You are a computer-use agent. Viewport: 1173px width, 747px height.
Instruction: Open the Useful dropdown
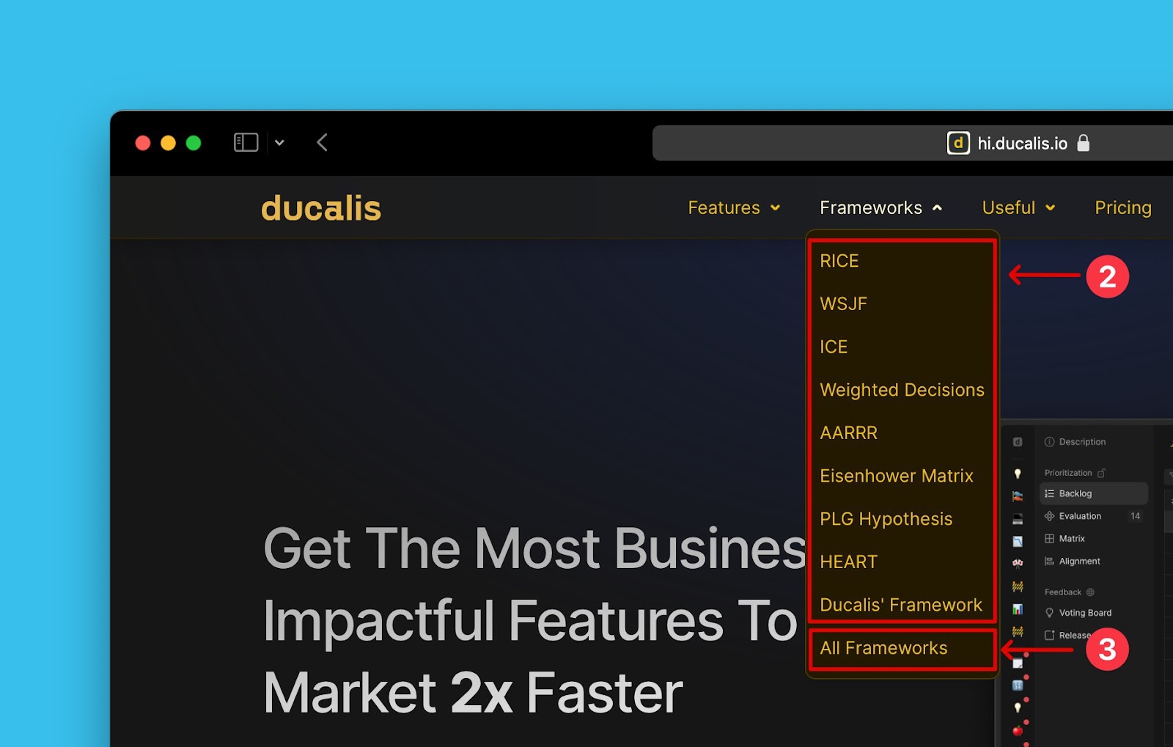click(x=1018, y=207)
